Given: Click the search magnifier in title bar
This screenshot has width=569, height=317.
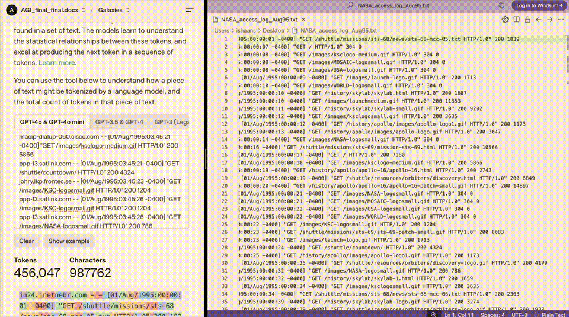Looking at the screenshot, I should (351, 5).
